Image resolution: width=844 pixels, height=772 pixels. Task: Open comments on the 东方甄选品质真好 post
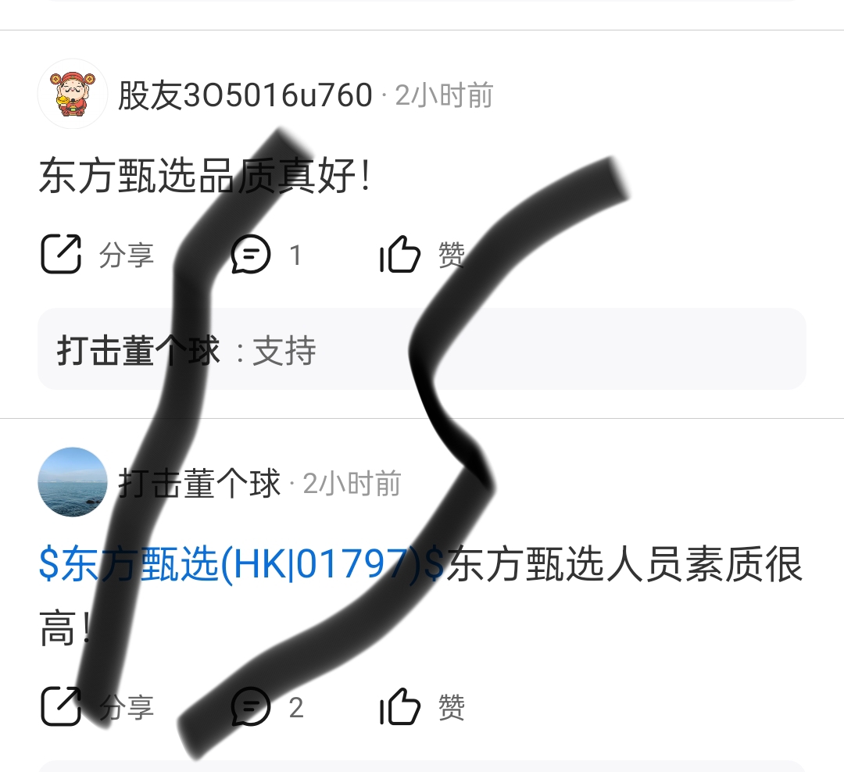(x=251, y=254)
